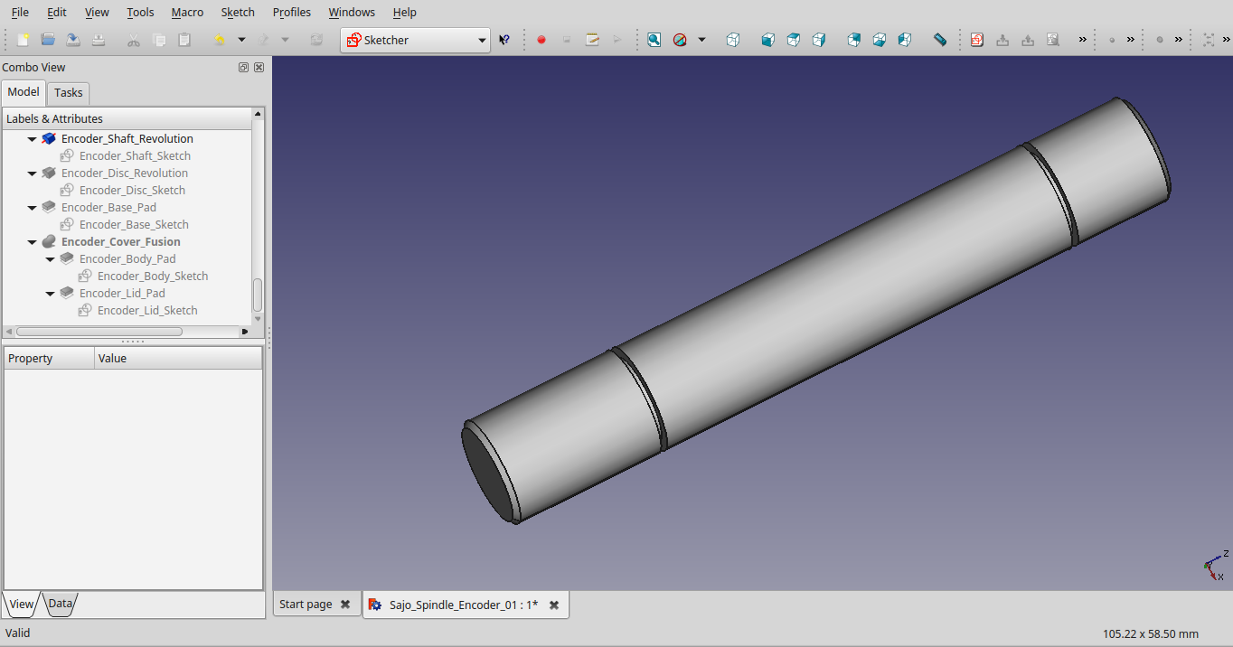Set top view with the second shaded cube
Image resolution: width=1233 pixels, height=647 pixels.
coord(794,40)
